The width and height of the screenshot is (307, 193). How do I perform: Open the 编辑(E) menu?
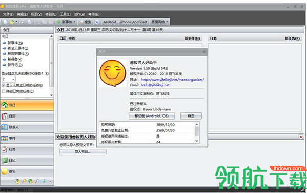click(22, 14)
